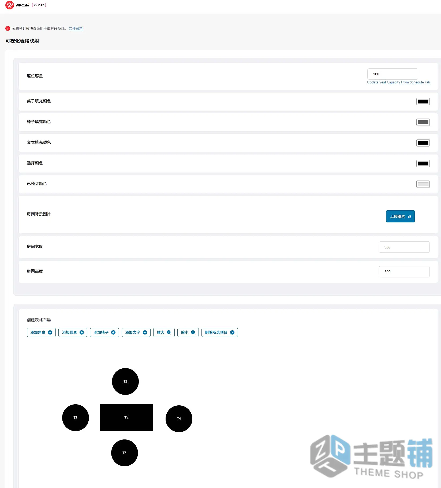
Task: Click the 座位容量 input field showing 100
Action: (393, 74)
